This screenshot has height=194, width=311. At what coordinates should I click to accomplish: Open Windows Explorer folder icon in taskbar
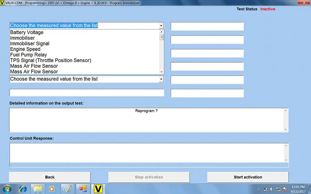click(38, 189)
